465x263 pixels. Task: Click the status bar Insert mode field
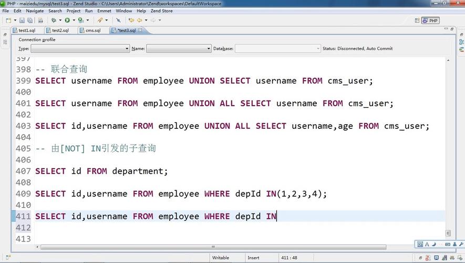tap(253, 258)
